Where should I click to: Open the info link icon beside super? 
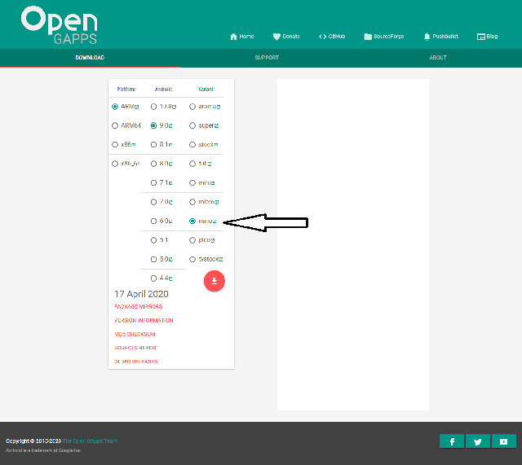pyautogui.click(x=216, y=126)
